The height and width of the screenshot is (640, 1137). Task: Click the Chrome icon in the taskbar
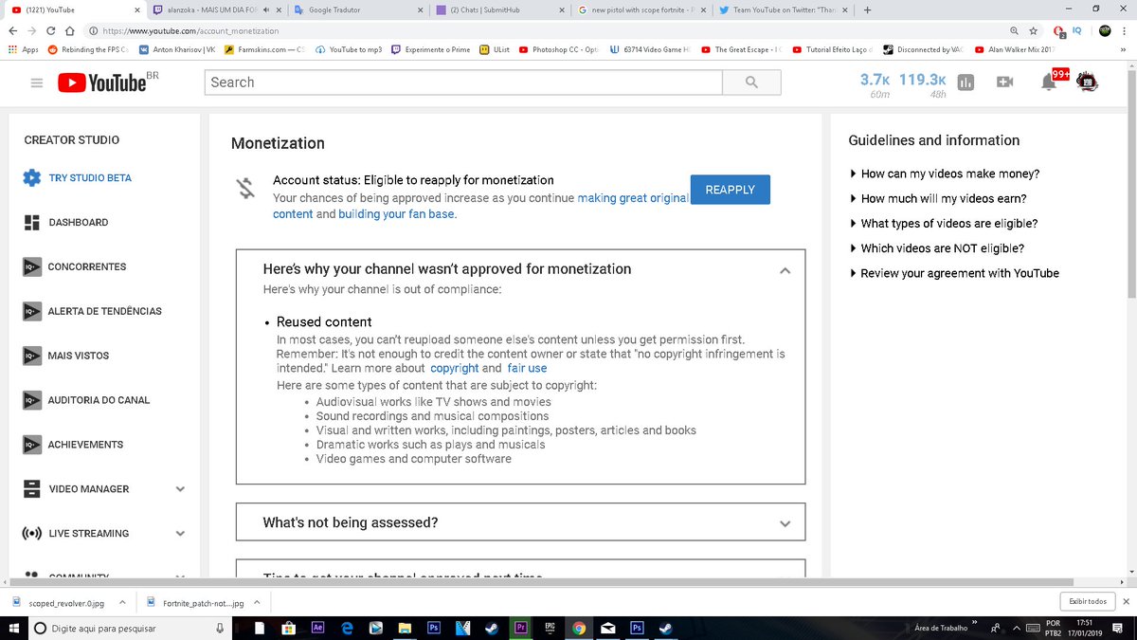[579, 628]
